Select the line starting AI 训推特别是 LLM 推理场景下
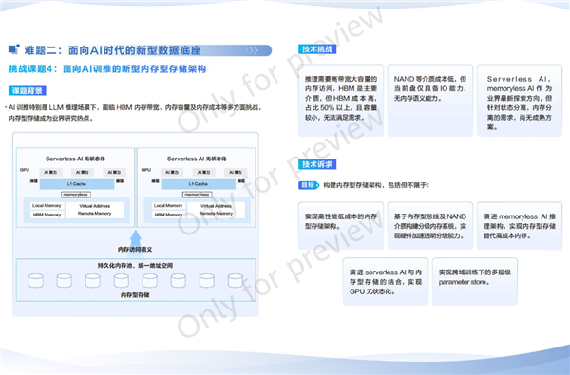570x375 pixels. 135,107
